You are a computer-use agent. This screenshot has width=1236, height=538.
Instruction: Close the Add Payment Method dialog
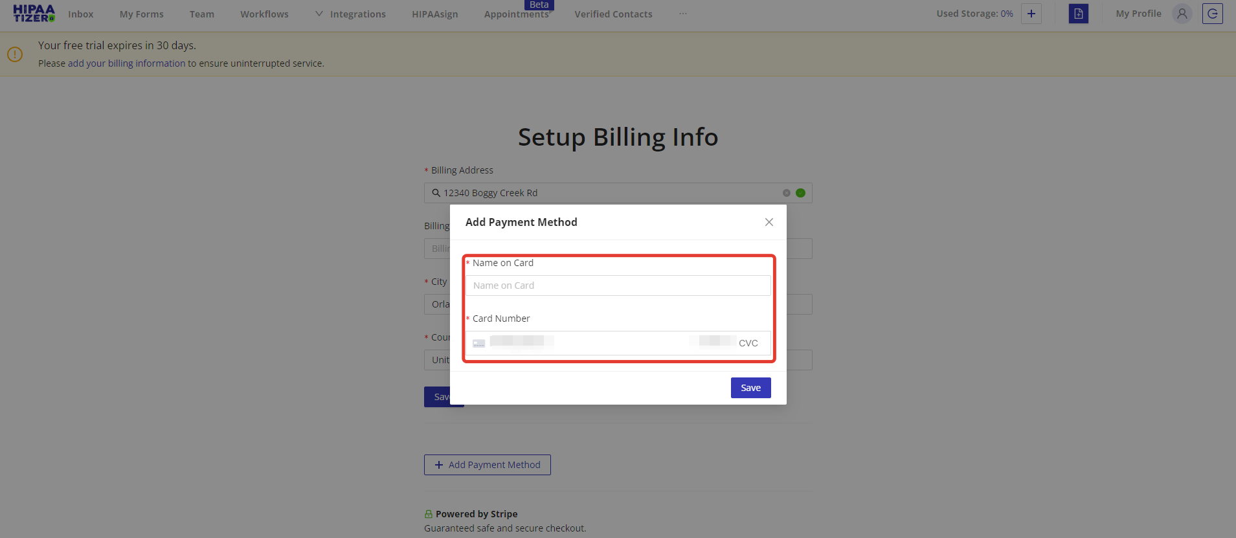[769, 222]
